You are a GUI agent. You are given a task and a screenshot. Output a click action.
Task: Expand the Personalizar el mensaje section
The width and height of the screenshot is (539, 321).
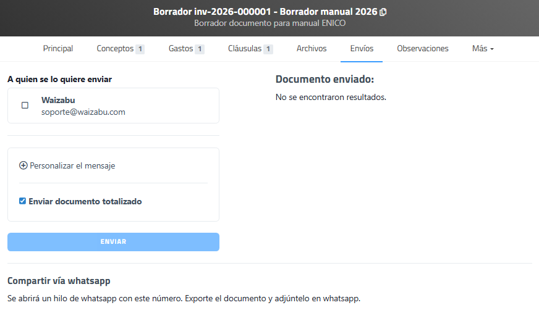[x=72, y=165]
